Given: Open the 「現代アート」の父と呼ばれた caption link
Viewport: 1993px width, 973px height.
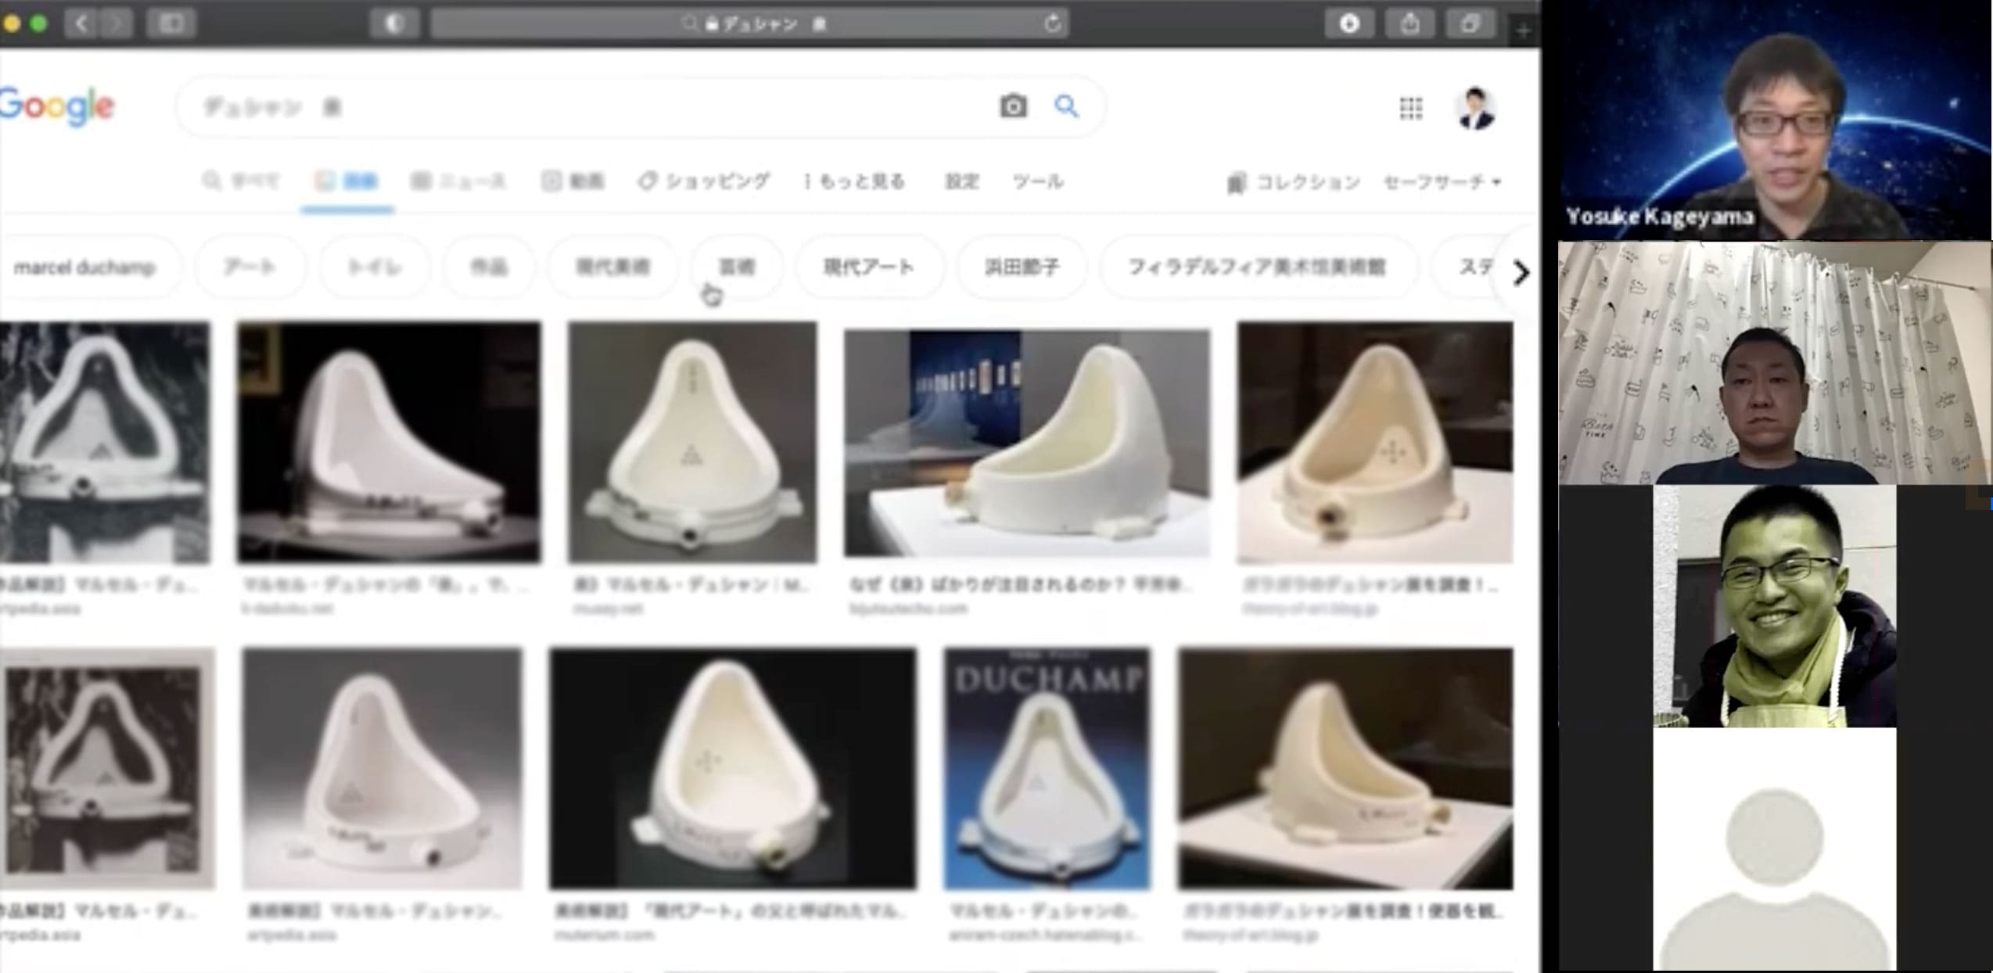Looking at the screenshot, I should 731,911.
